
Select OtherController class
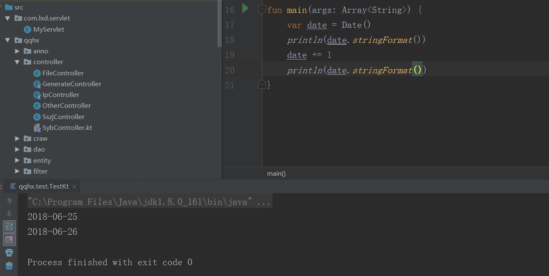67,105
